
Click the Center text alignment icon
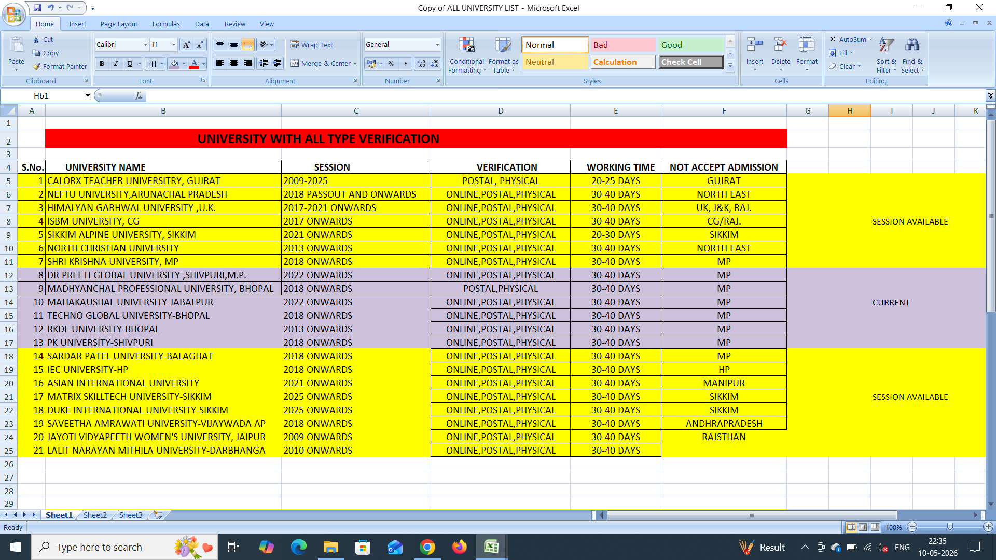[234, 63]
